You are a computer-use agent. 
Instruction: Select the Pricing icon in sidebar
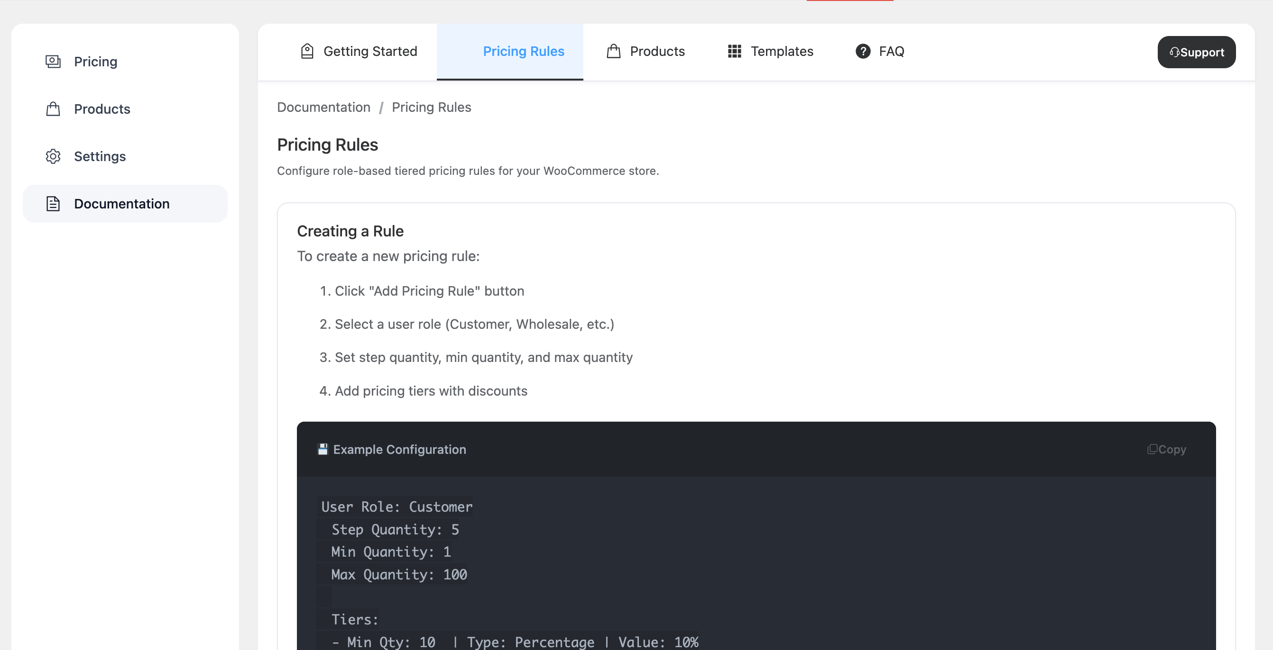click(53, 61)
